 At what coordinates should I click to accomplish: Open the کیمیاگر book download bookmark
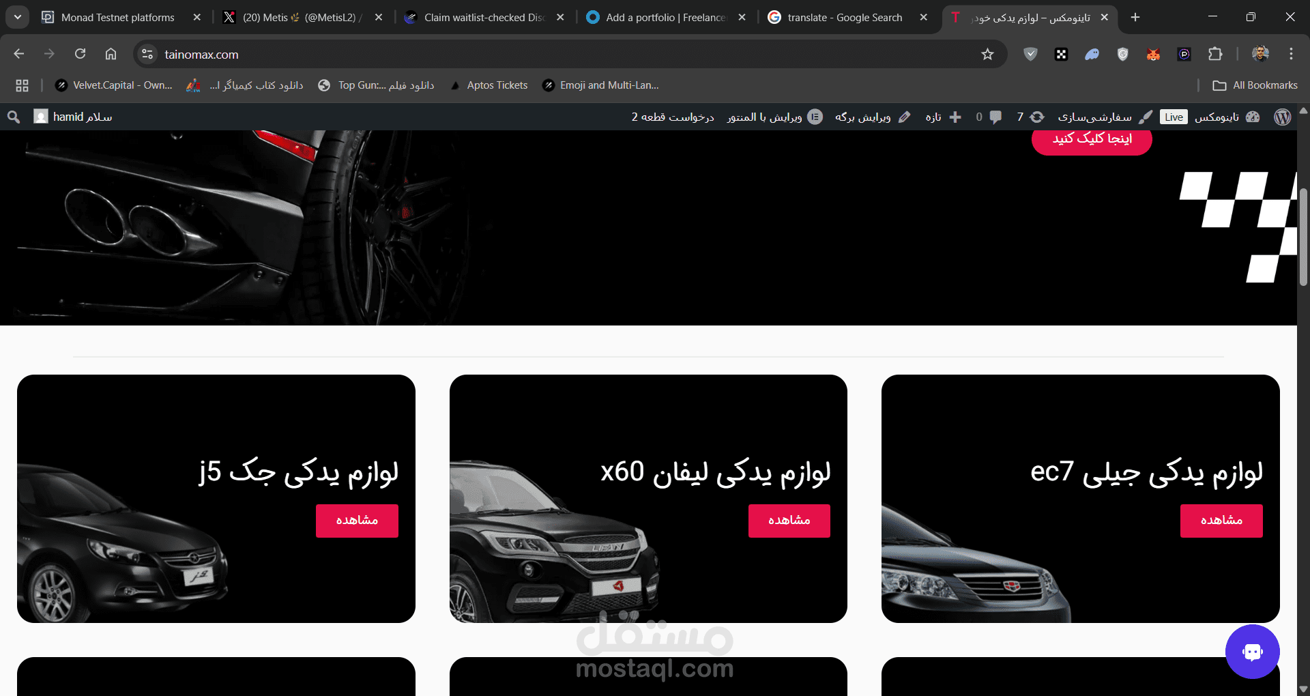click(244, 85)
